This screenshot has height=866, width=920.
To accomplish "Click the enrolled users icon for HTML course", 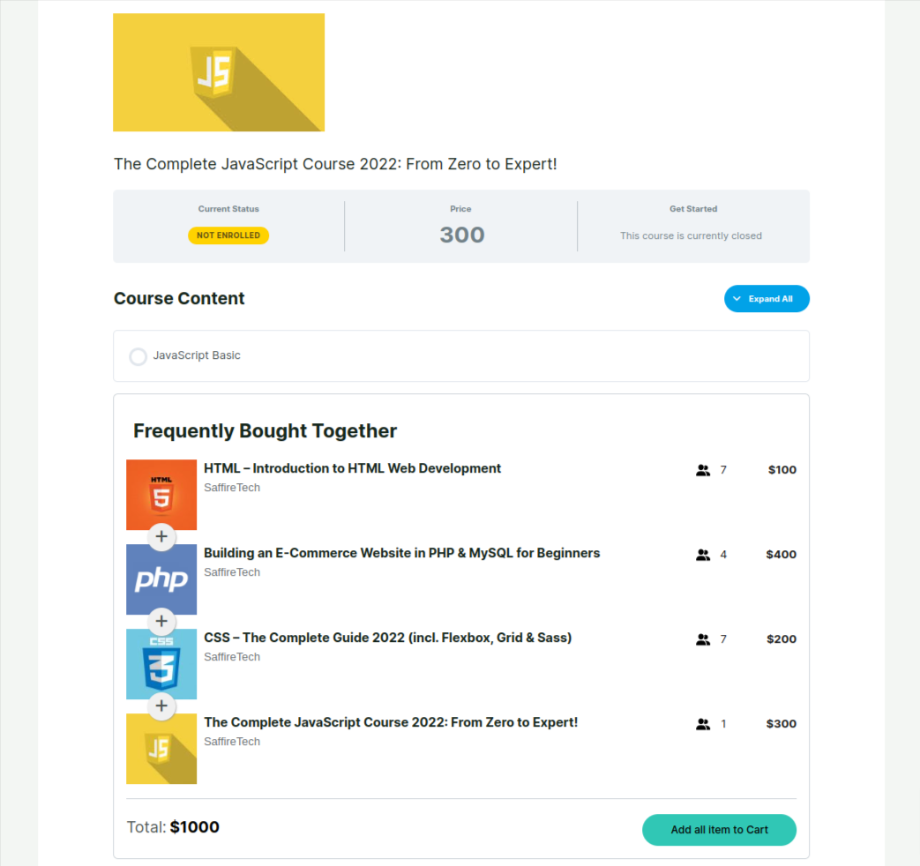I will point(703,470).
